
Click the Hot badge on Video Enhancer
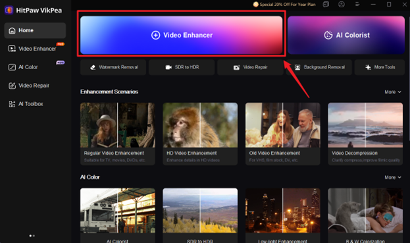[x=61, y=44]
